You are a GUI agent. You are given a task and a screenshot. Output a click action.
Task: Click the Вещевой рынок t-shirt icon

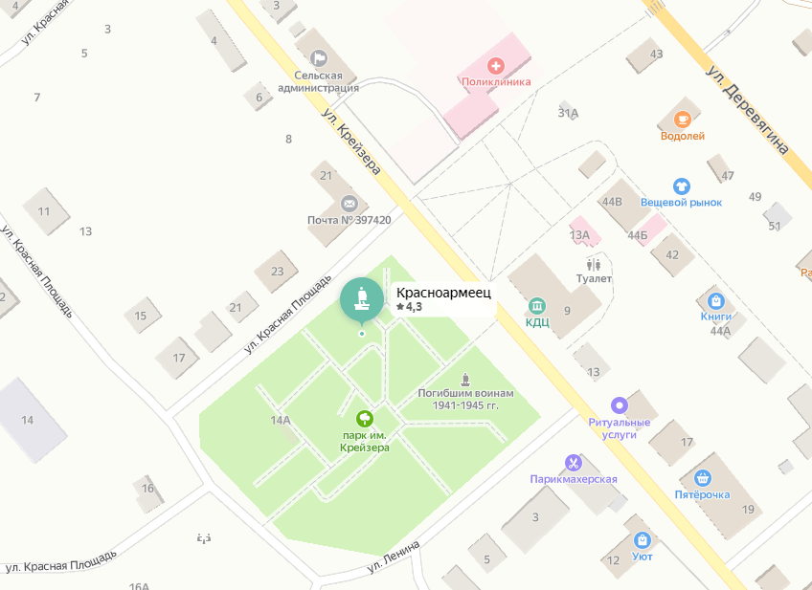pyautogui.click(x=682, y=186)
